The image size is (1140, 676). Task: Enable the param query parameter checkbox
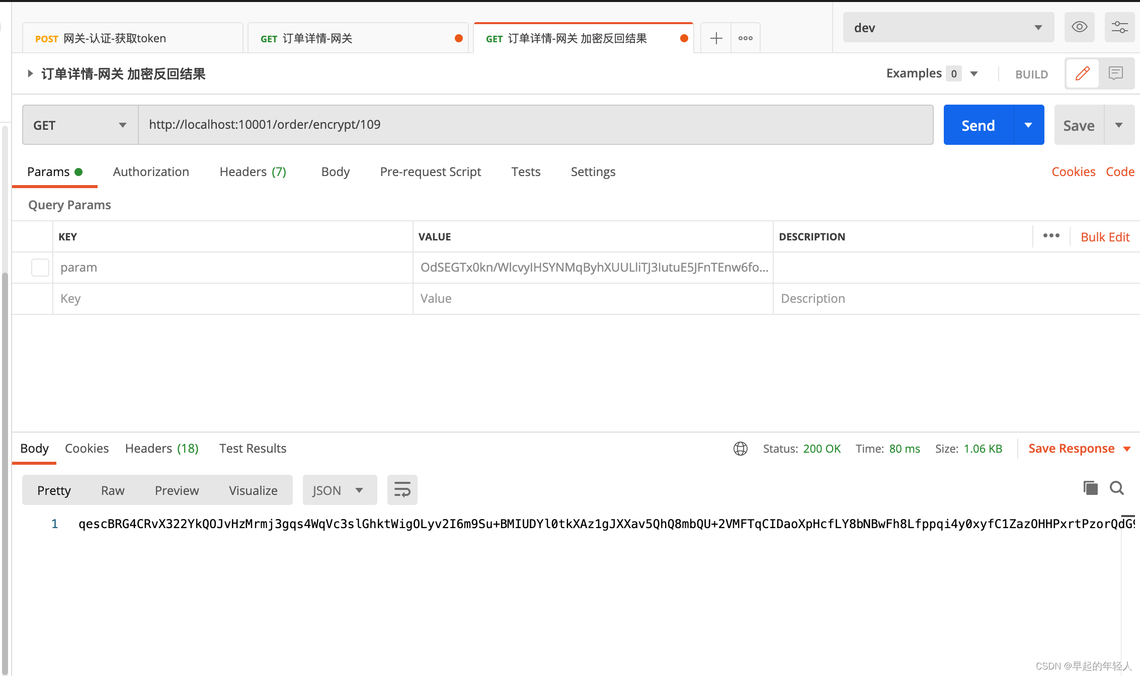click(40, 268)
